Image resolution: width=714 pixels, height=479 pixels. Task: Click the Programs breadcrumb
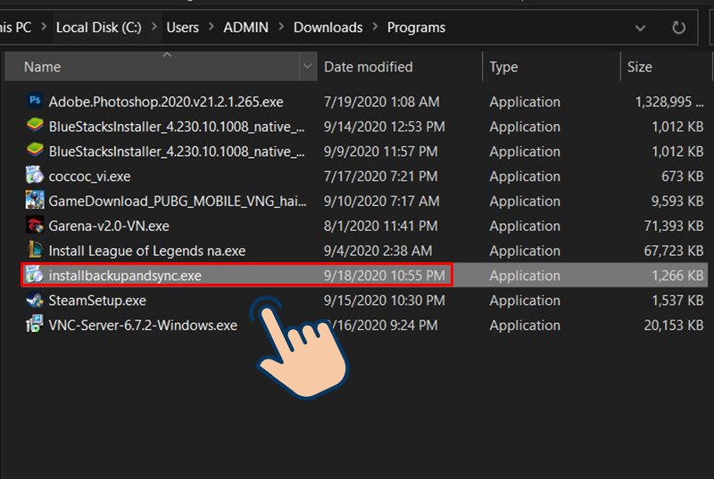point(416,28)
